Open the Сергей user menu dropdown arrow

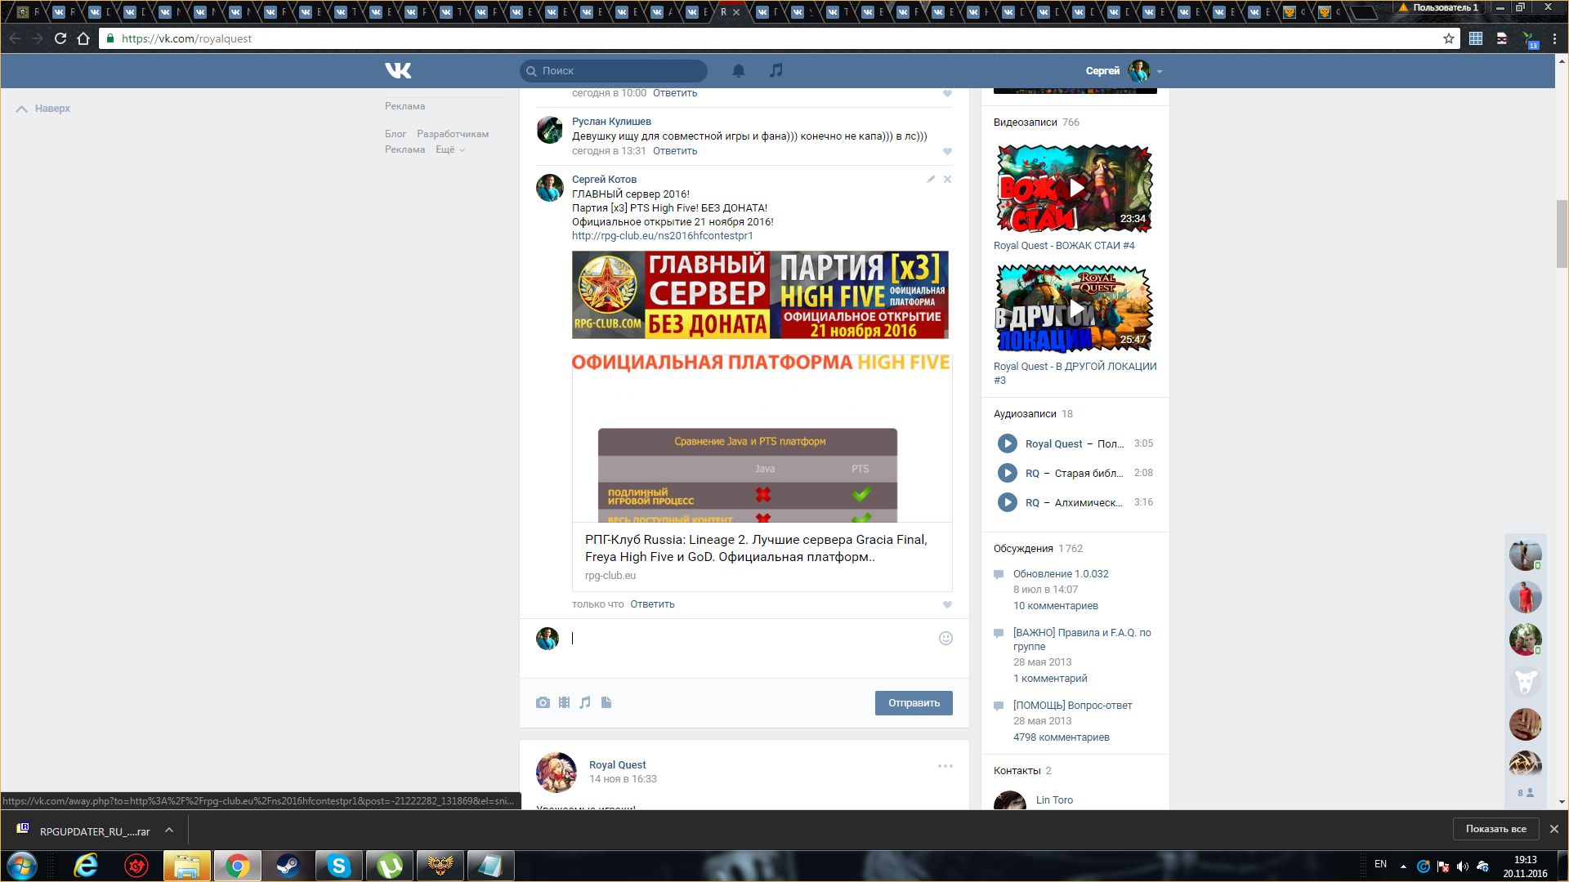tap(1160, 72)
